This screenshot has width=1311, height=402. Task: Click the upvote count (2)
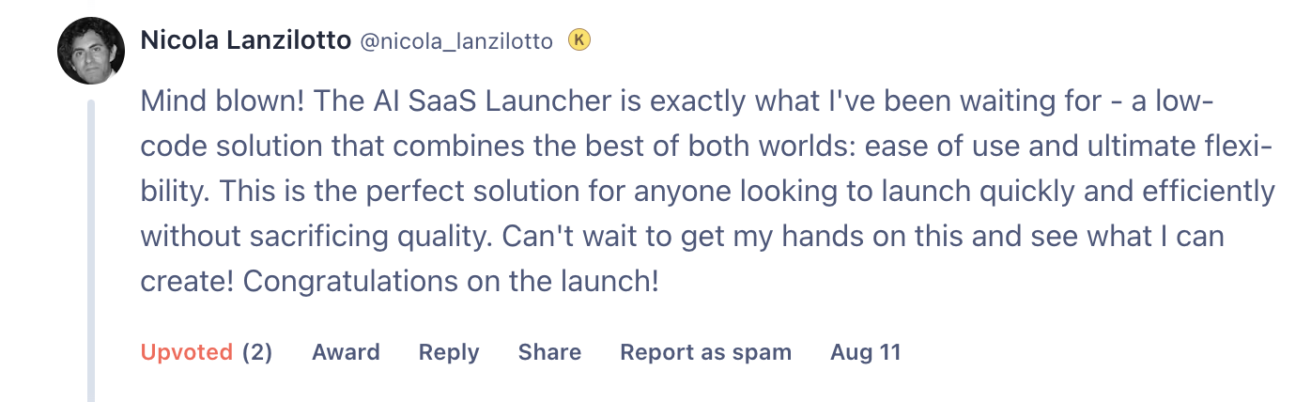[257, 352]
